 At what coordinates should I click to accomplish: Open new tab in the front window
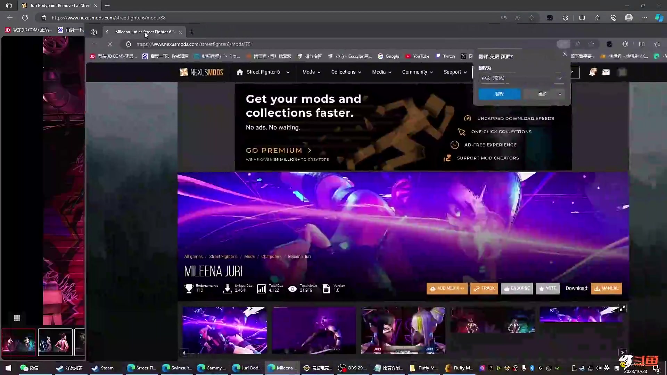pos(192,32)
